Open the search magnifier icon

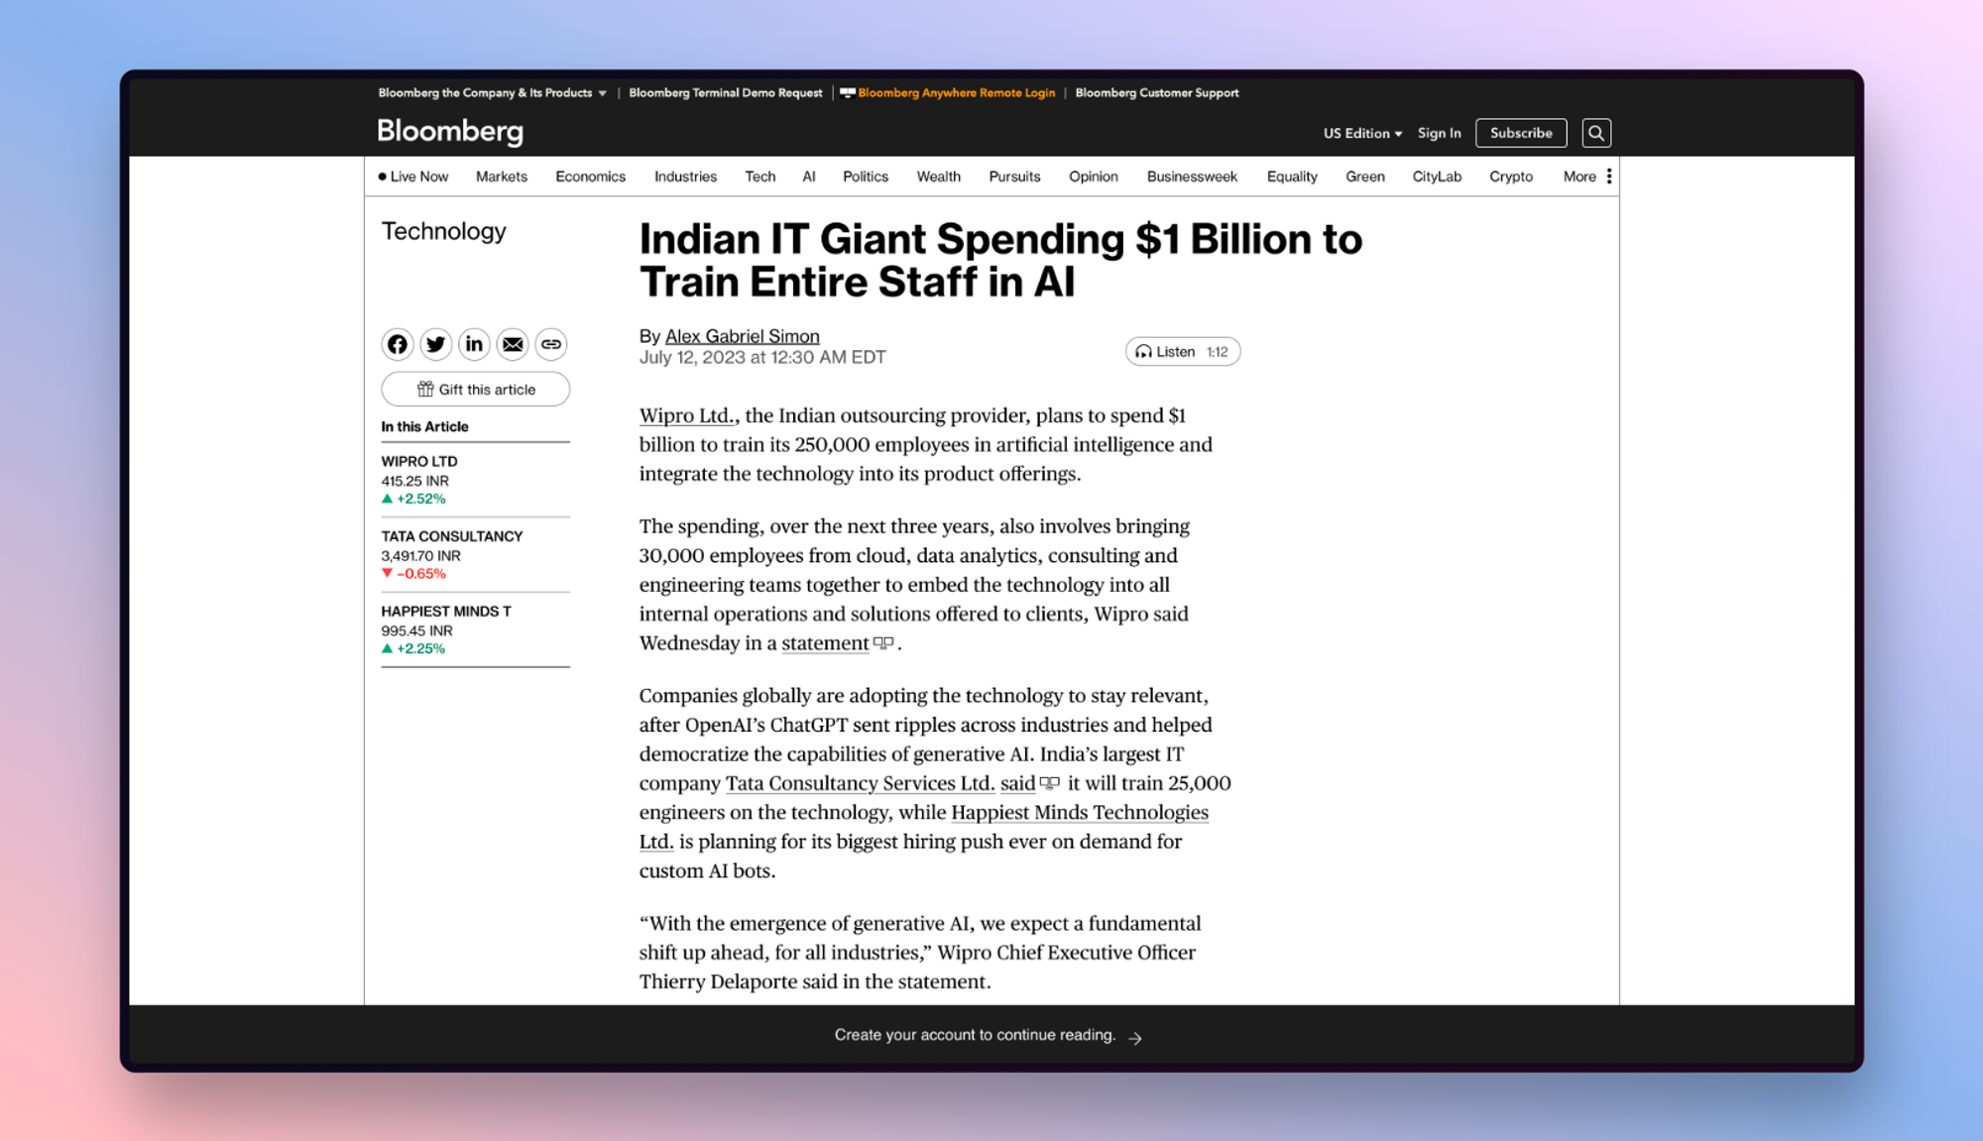click(1596, 133)
